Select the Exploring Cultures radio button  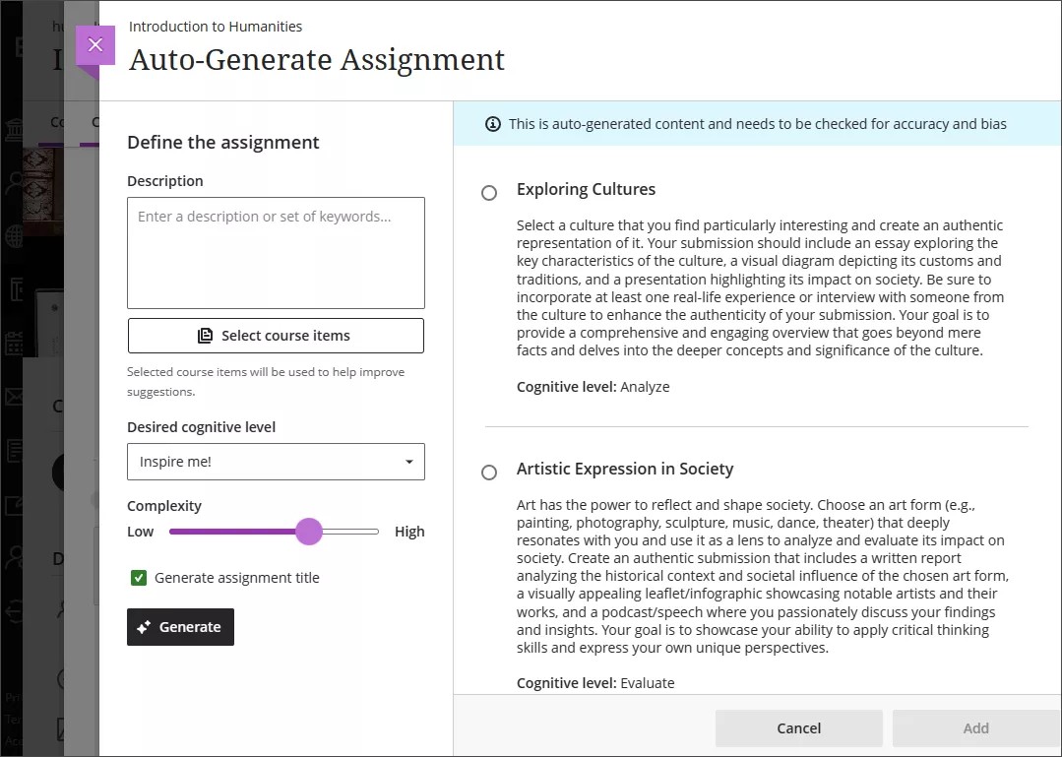pos(489,193)
